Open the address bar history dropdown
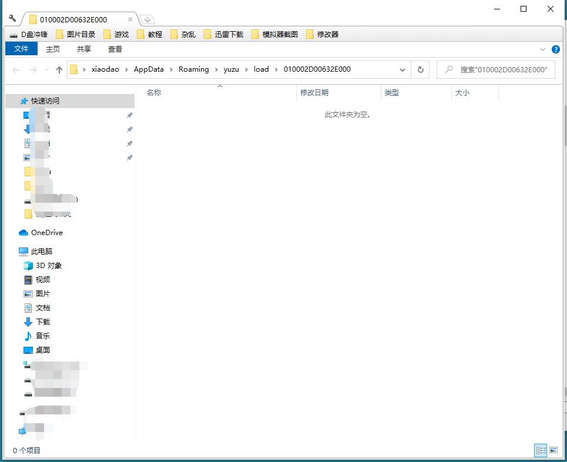This screenshot has width=567, height=462. pyautogui.click(x=402, y=70)
